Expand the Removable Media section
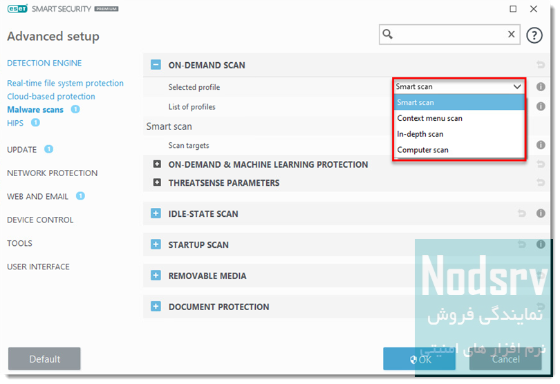The width and height of the screenshot is (560, 384). [x=156, y=276]
